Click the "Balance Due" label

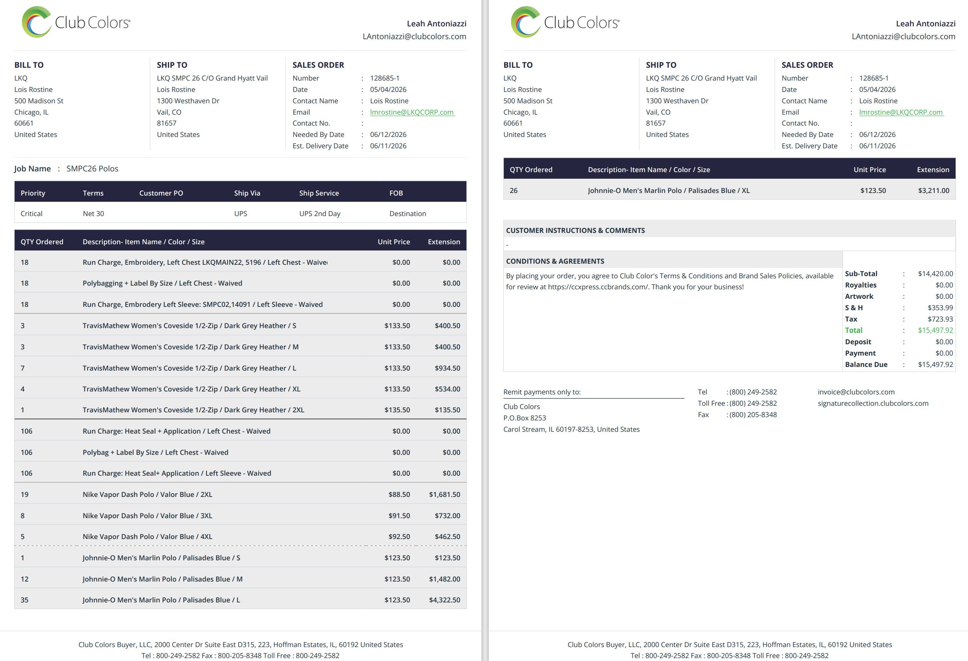tap(866, 365)
